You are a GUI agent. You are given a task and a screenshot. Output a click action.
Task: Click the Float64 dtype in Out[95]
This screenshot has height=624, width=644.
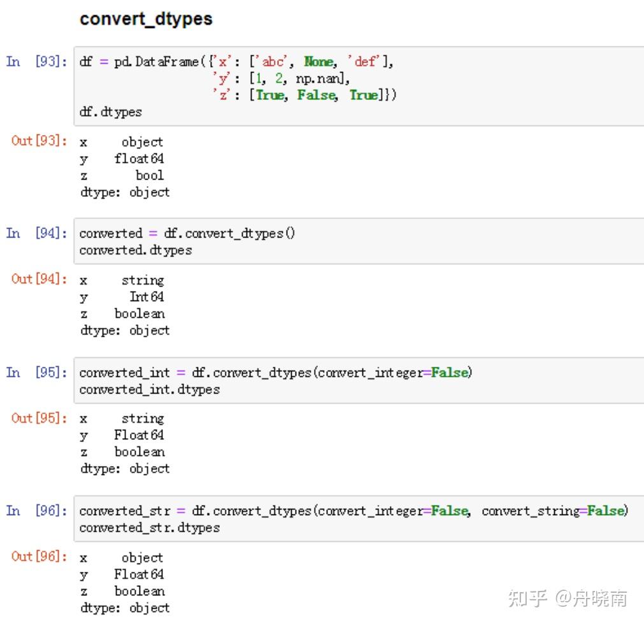139,435
